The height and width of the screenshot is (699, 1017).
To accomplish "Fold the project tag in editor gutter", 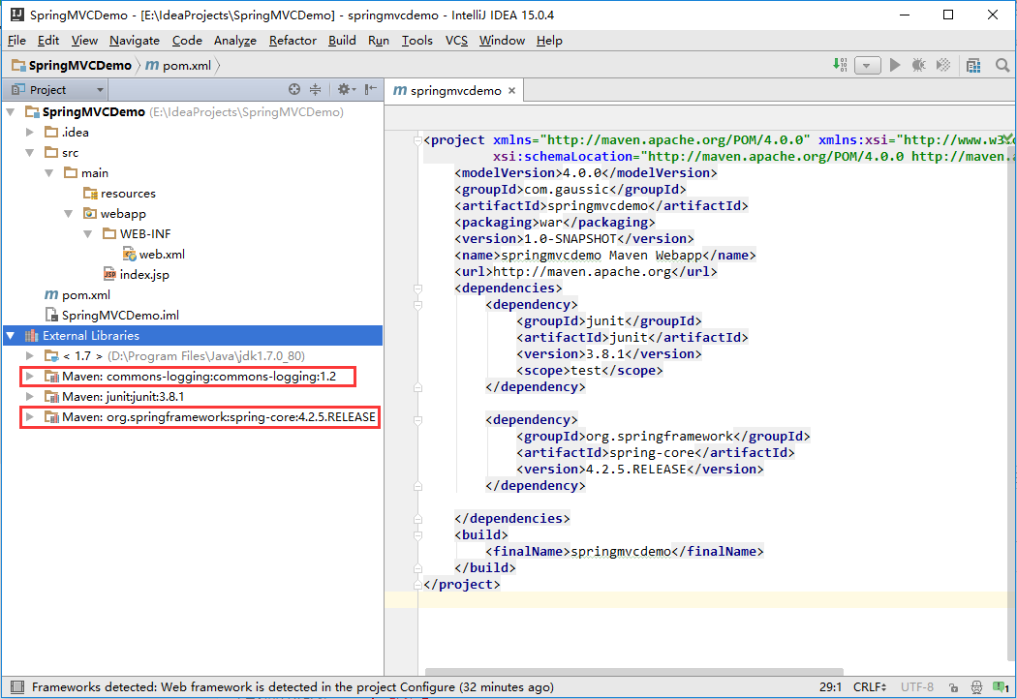I will coord(418,140).
